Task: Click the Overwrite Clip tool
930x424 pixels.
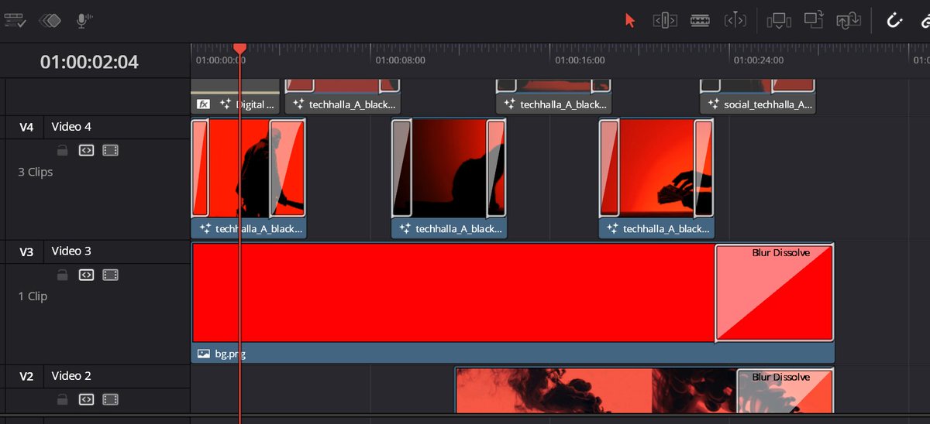Action: coord(813,20)
